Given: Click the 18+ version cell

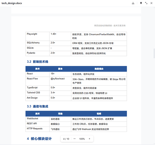Looking at the screenshot, I should [60, 74].
